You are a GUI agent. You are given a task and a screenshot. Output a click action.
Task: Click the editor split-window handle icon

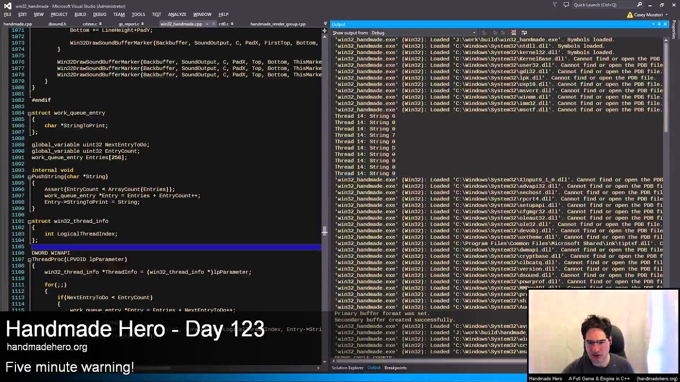point(325,31)
